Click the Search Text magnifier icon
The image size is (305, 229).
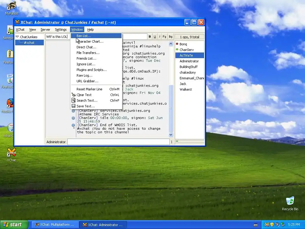pos(73,100)
